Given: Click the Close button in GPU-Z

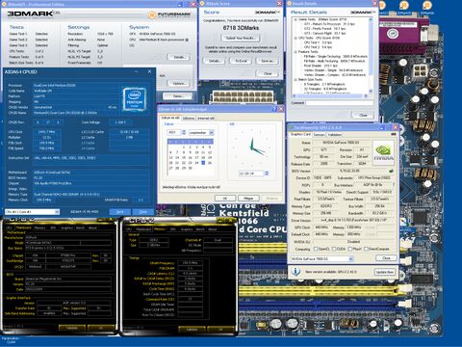Looking at the screenshot, I should point(386,258).
